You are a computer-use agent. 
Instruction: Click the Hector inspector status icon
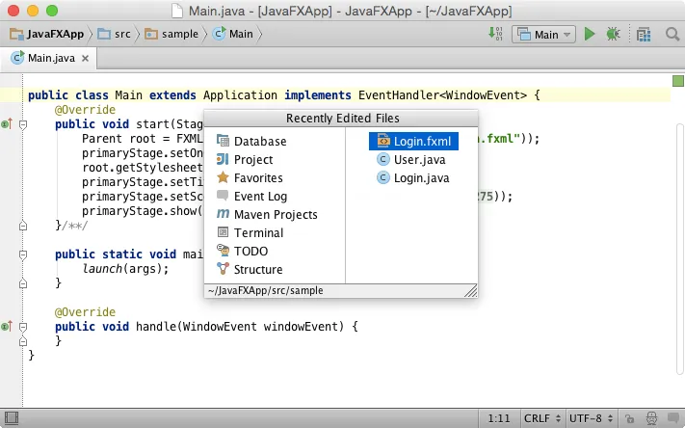coord(651,418)
